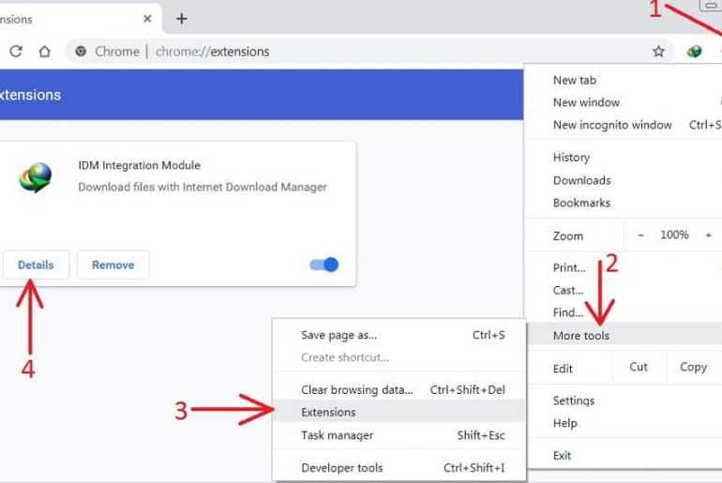Expand the More tools submenu
Viewport: 722px width, 483px height.
[624, 336]
